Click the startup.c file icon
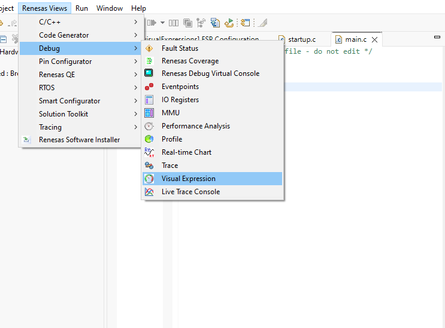 [281, 39]
